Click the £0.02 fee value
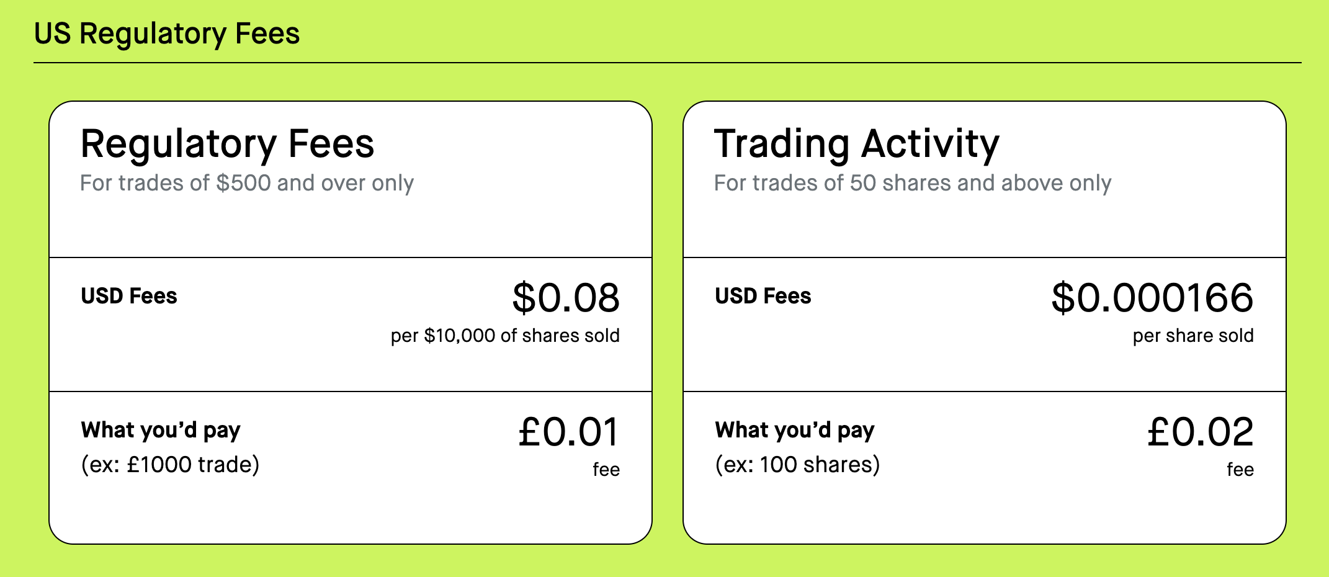The height and width of the screenshot is (577, 1329). [1201, 432]
